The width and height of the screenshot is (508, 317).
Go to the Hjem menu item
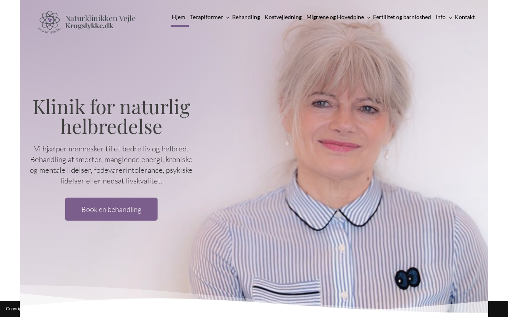click(x=179, y=17)
